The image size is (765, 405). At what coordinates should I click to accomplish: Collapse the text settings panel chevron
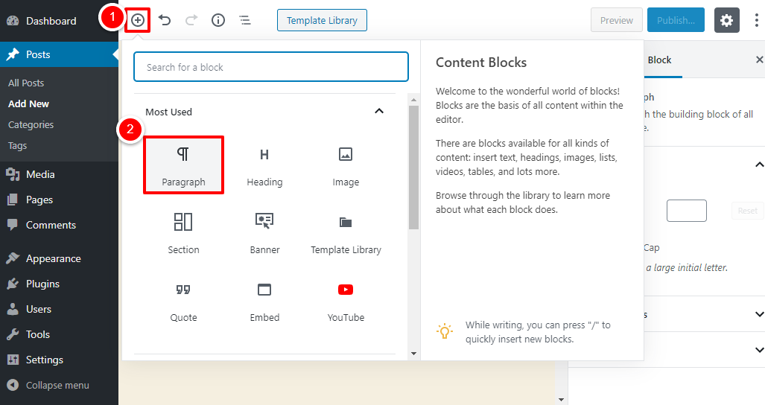(759, 165)
